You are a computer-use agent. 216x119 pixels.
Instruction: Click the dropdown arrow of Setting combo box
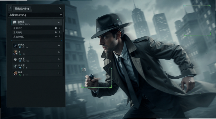pos(61,15)
